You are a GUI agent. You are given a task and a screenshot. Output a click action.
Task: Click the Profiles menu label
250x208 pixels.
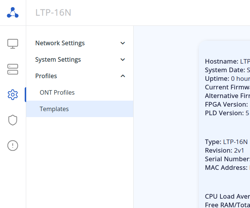[46, 76]
